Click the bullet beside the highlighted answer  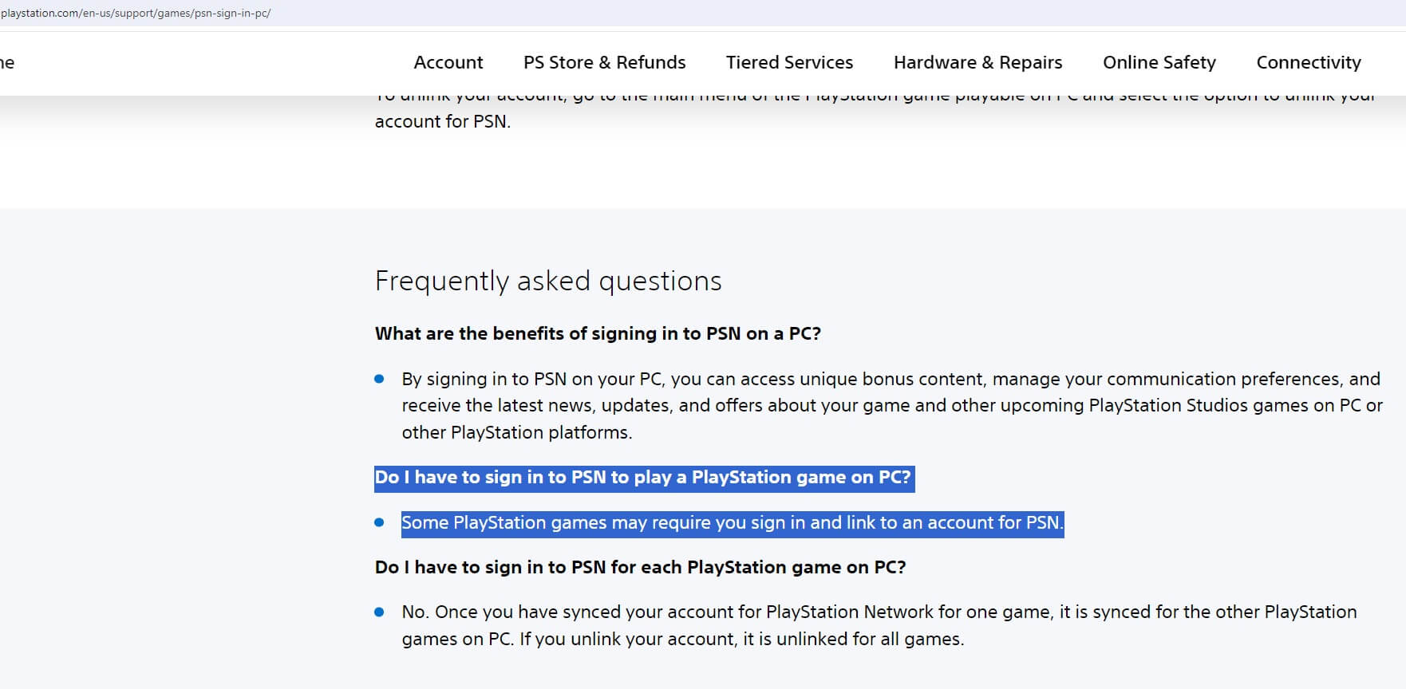380,523
